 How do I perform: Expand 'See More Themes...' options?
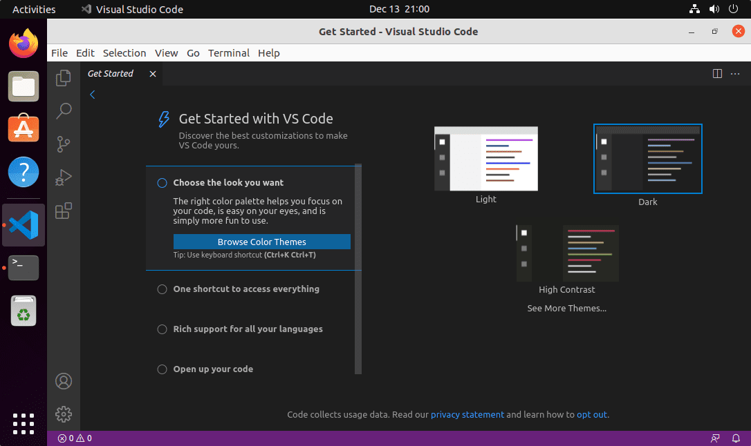point(566,308)
